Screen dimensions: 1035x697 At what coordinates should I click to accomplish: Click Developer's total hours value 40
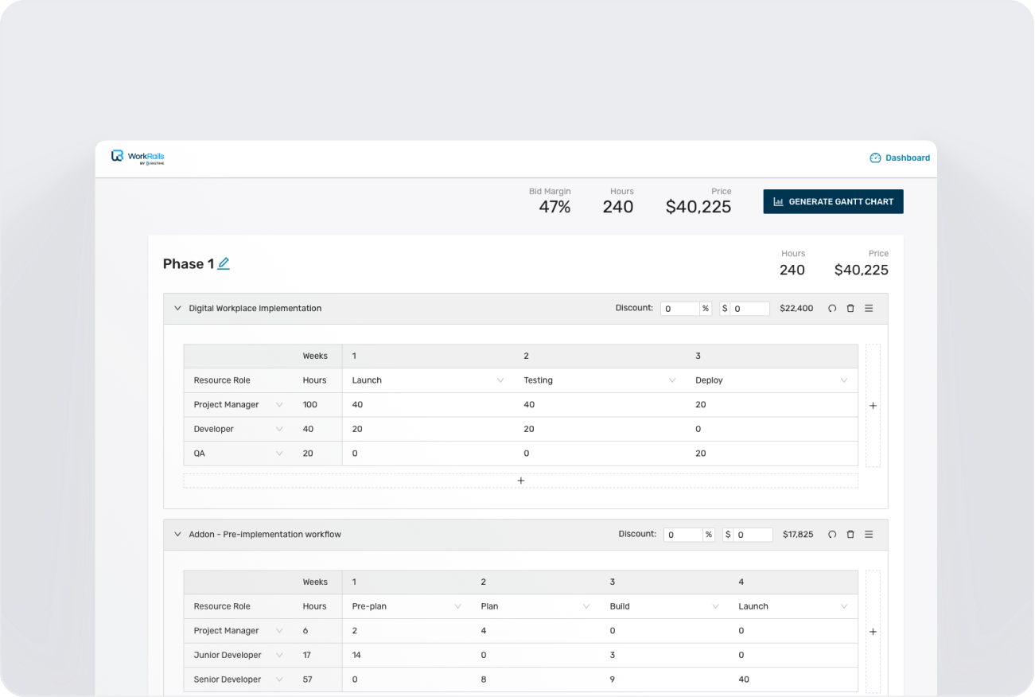[308, 429]
